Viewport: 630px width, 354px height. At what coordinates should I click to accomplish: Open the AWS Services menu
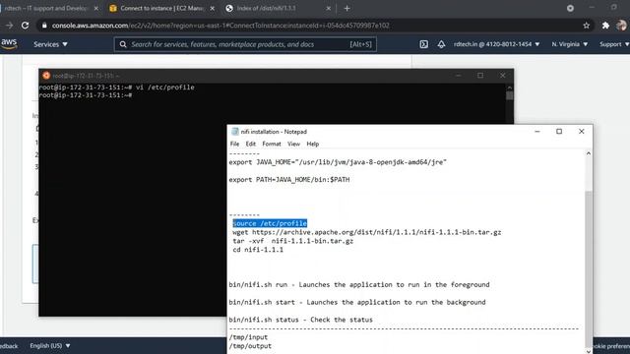tap(50, 44)
